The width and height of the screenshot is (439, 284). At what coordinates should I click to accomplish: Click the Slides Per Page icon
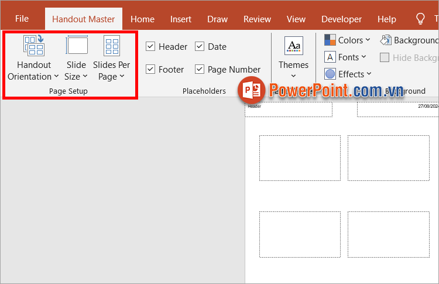pos(112,45)
